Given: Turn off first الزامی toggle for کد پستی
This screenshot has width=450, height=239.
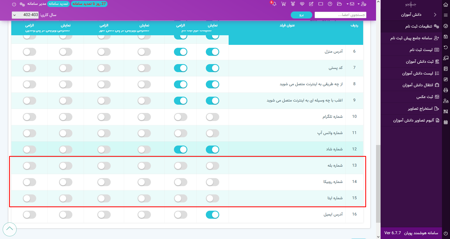Looking at the screenshot, I should (180, 68).
